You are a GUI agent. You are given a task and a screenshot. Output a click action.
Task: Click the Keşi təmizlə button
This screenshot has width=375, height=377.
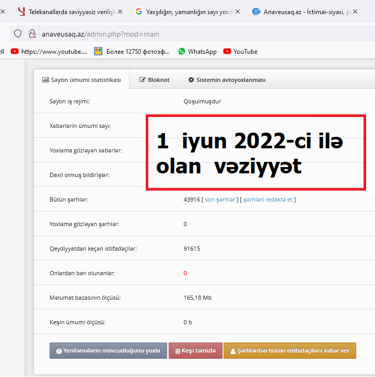(195, 351)
